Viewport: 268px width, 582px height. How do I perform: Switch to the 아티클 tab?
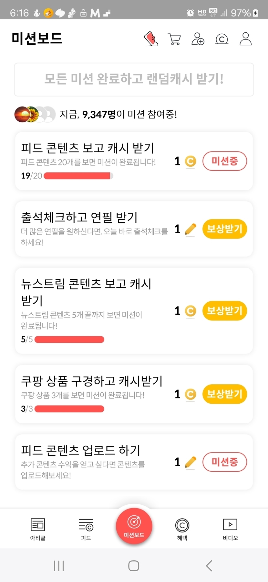[x=38, y=529]
